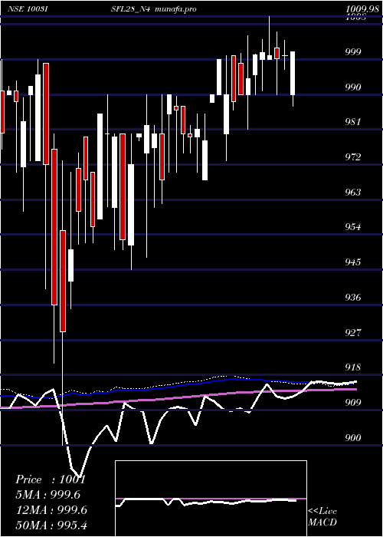Select the 909 price axis label
The width and height of the screenshot is (383, 537).
353,403
